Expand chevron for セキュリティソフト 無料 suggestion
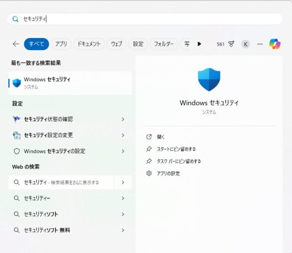Screen dimensions: 292x253 tap(123, 230)
